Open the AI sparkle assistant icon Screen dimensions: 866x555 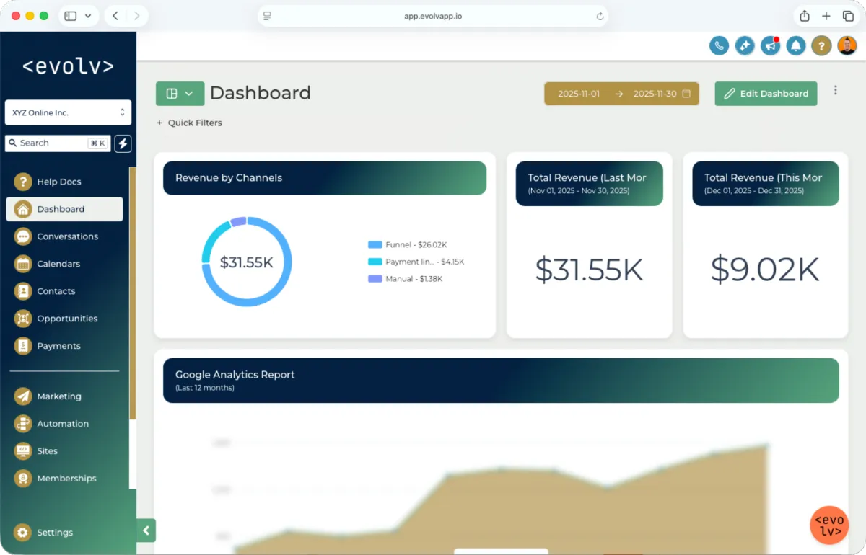(744, 46)
